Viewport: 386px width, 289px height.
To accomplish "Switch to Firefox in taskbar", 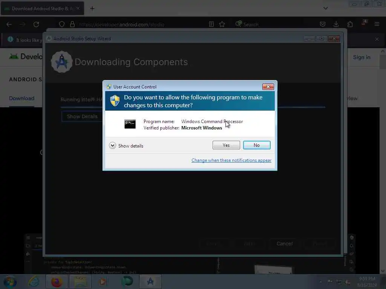I will [57, 281].
